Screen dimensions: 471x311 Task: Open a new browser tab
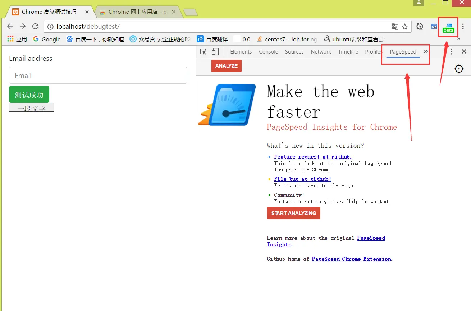pos(190,13)
